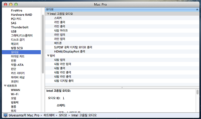The width and height of the screenshot is (201, 119).
Task: Reverse sort via 오디오 column header arrow
Action: [x=197, y=9]
